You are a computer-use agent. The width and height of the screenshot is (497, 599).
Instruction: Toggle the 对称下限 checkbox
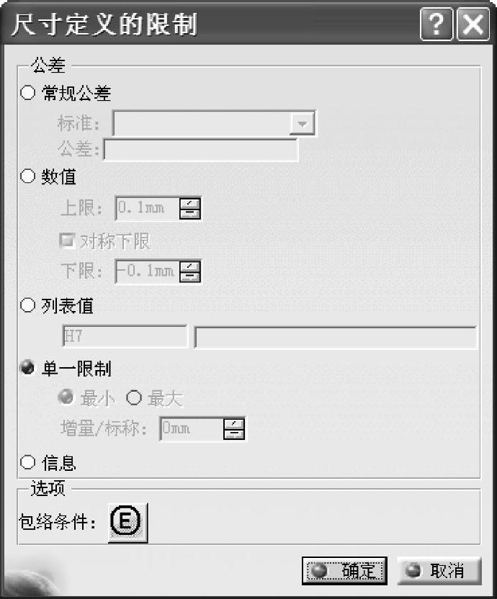tap(67, 241)
